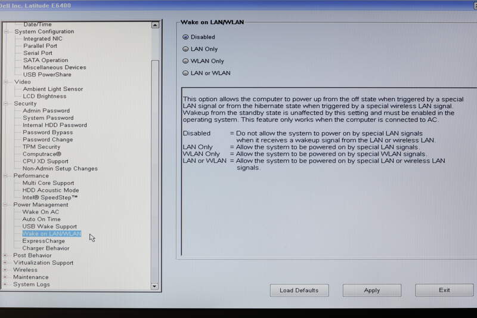Open the Intel SpeedStep setting

[x=50, y=197]
